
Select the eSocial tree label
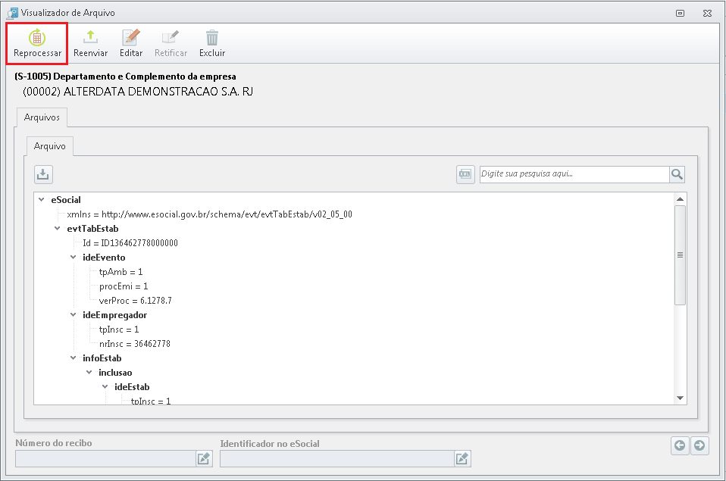pyautogui.click(x=66, y=199)
